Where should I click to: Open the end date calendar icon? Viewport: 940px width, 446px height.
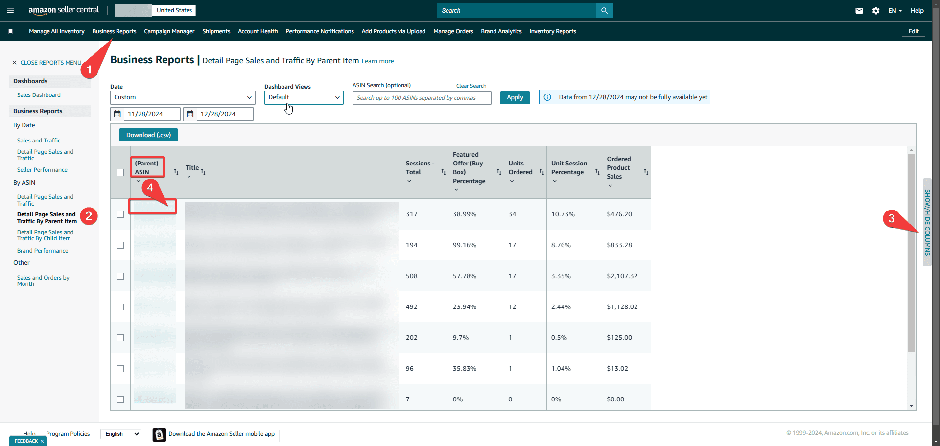(190, 114)
